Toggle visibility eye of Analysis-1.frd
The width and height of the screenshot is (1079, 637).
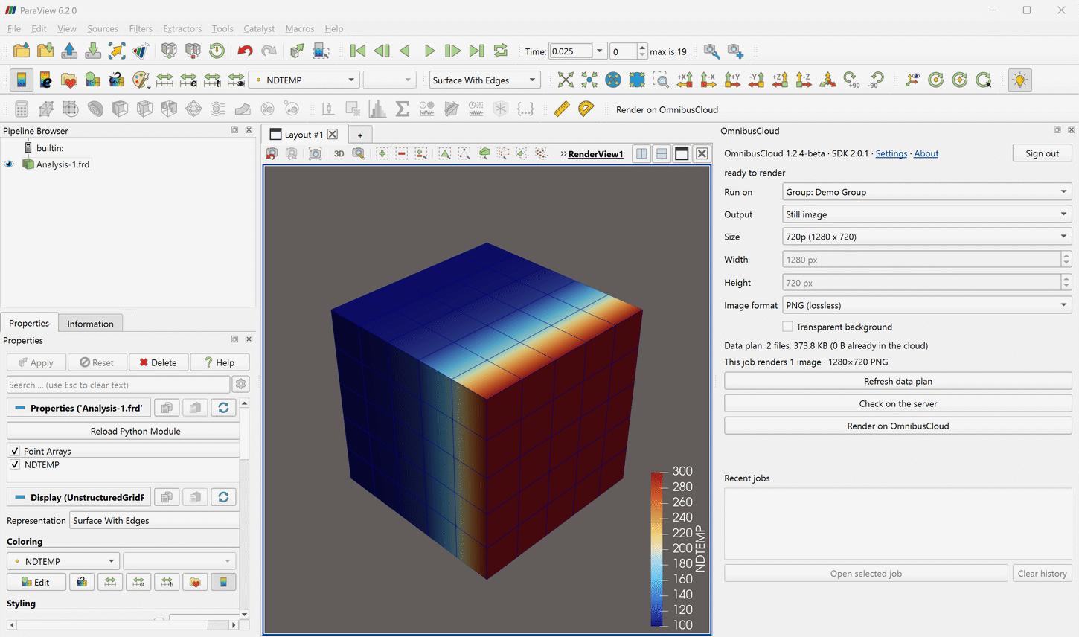(x=9, y=164)
